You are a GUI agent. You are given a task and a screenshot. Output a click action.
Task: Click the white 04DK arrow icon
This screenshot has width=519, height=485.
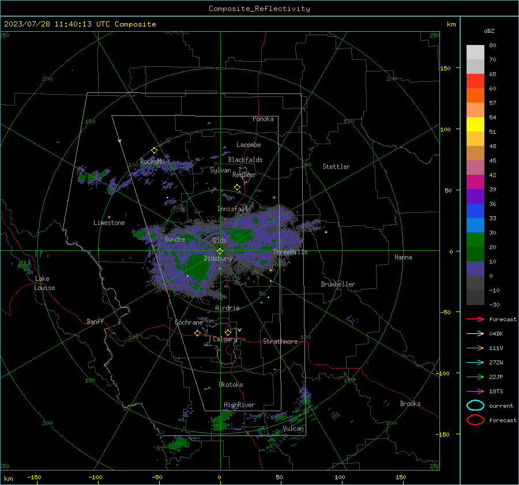[475, 333]
